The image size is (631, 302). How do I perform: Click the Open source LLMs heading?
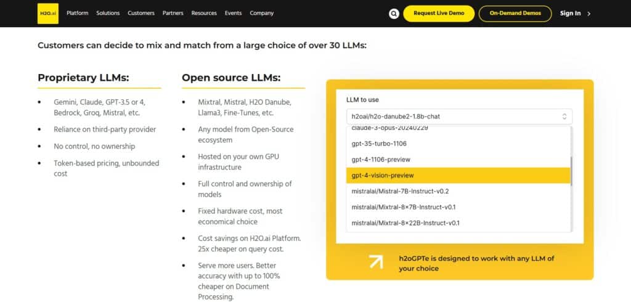(x=231, y=78)
